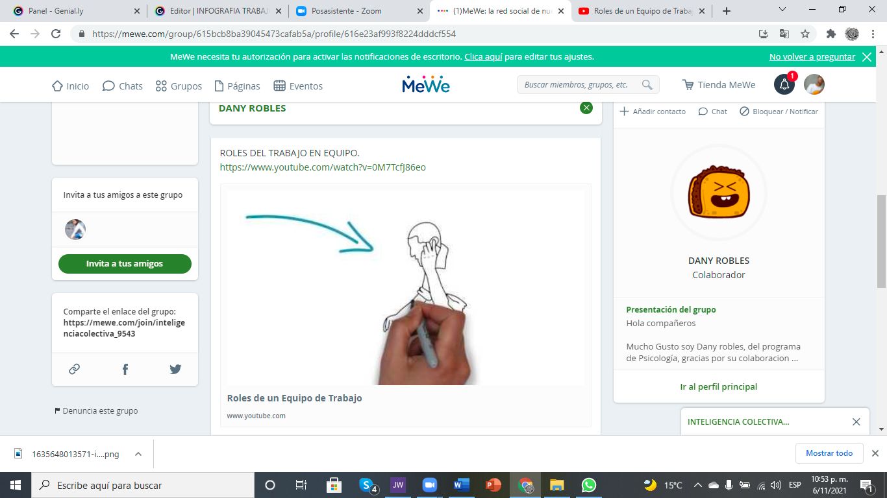Go to Inicio in navigation

[70, 86]
